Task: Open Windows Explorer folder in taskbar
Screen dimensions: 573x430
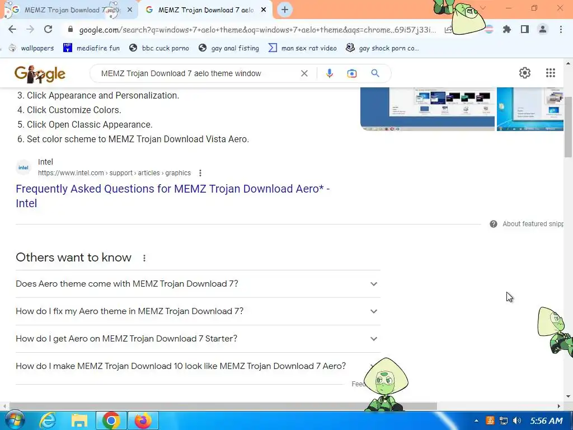Action: (x=79, y=421)
